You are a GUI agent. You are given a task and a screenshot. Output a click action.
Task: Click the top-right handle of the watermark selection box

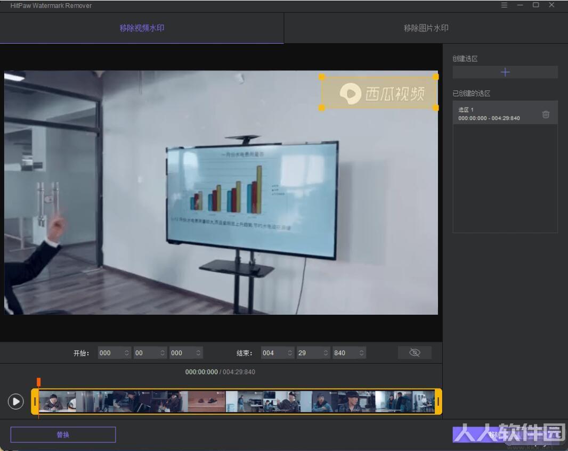(435, 77)
